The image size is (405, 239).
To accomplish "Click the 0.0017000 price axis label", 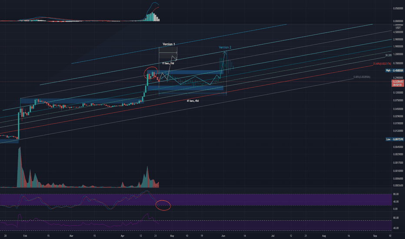I will point(398,163).
